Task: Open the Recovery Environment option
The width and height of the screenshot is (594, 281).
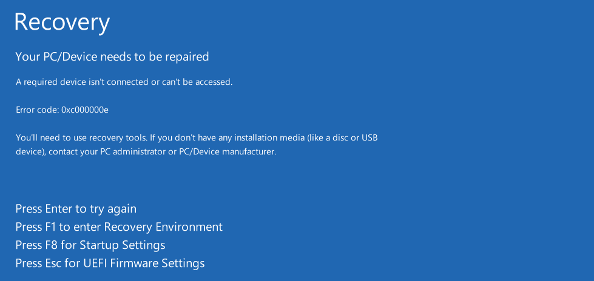Action: point(119,227)
